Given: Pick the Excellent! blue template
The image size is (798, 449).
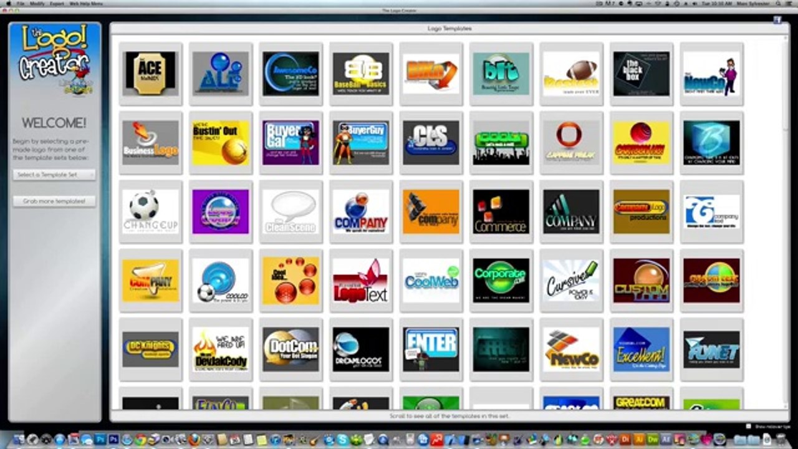Looking at the screenshot, I should click(x=641, y=350).
